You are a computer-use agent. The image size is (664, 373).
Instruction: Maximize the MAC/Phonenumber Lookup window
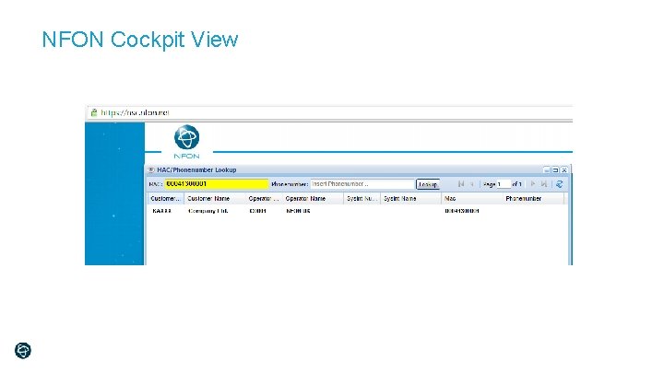coord(555,170)
